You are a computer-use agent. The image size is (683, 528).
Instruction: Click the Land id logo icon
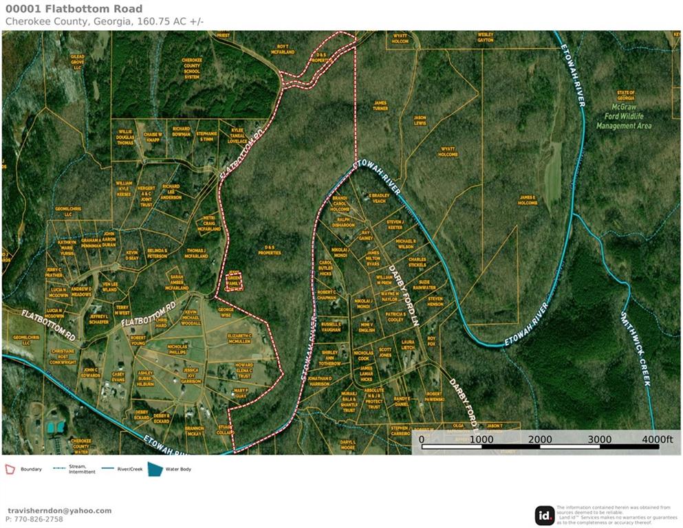point(544,515)
